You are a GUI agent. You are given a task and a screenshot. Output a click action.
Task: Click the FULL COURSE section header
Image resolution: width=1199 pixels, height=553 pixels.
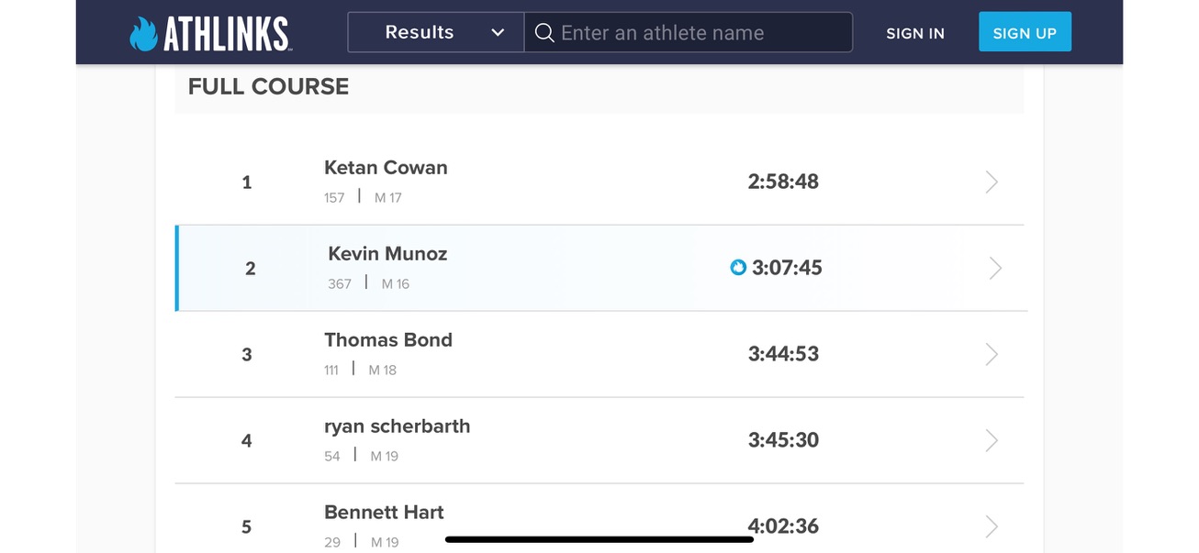pyautogui.click(x=269, y=87)
